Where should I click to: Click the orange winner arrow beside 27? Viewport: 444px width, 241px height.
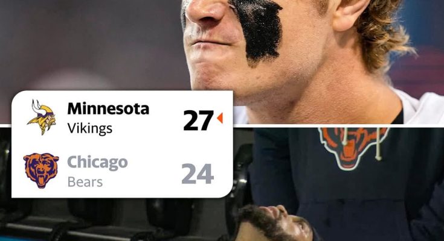coord(220,118)
